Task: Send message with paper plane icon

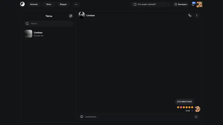Action: coord(196,117)
